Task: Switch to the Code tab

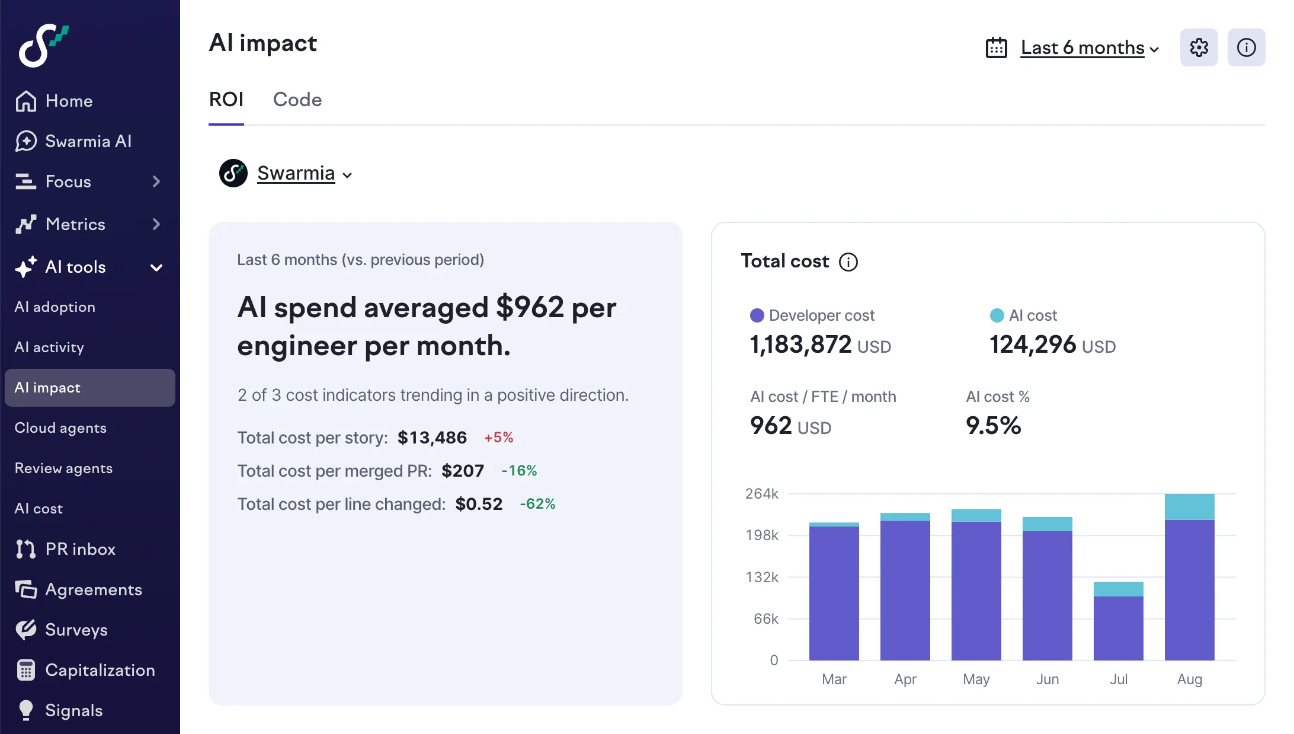Action: tap(297, 100)
